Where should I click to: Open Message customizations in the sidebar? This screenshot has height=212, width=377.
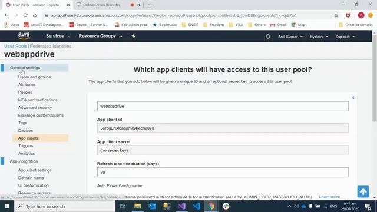(x=41, y=115)
